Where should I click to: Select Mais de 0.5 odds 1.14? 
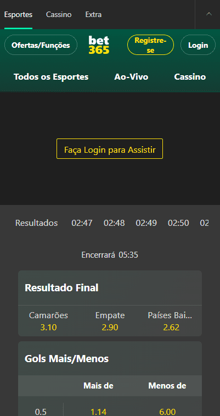99,412
